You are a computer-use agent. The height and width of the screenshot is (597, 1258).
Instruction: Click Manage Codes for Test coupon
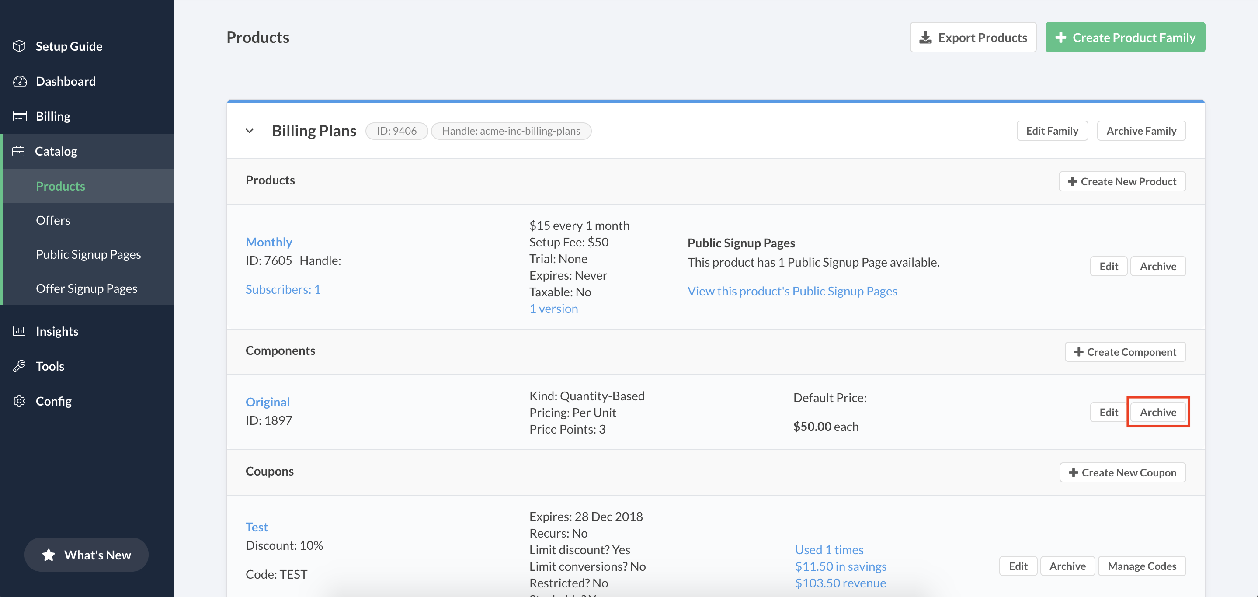[1141, 566]
